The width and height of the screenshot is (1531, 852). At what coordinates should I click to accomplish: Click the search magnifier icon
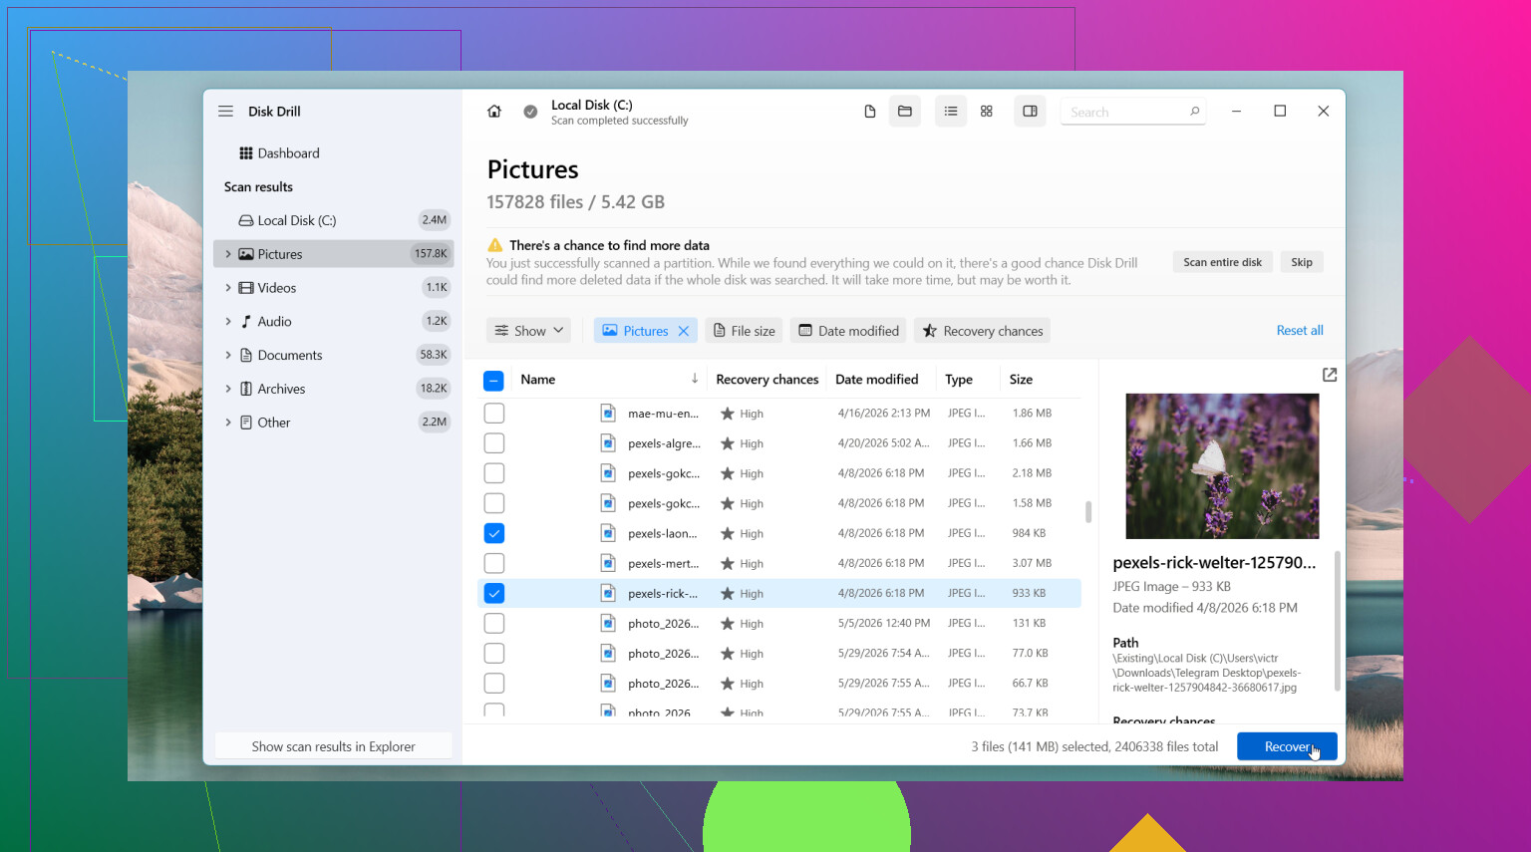(1194, 112)
